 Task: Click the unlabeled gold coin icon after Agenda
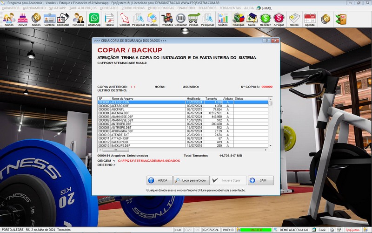pyautogui.click(x=325, y=19)
